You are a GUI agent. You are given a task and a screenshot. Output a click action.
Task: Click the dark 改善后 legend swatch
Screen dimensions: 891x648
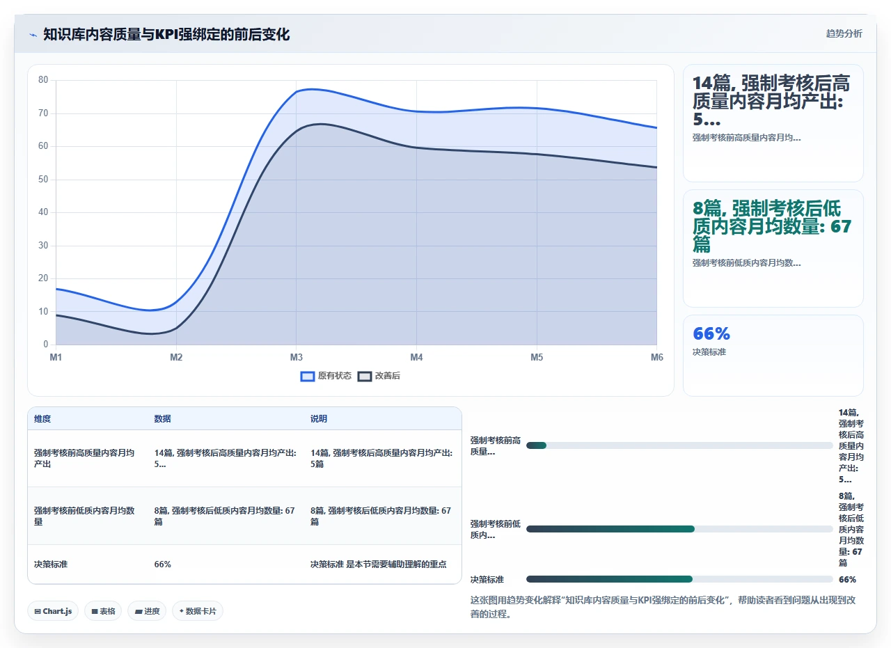(x=365, y=376)
